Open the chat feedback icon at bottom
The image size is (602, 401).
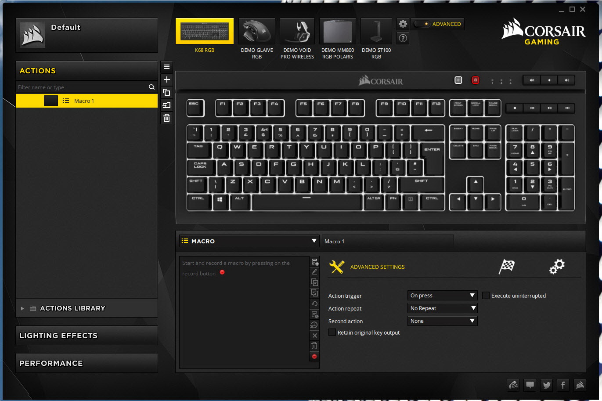click(530, 385)
